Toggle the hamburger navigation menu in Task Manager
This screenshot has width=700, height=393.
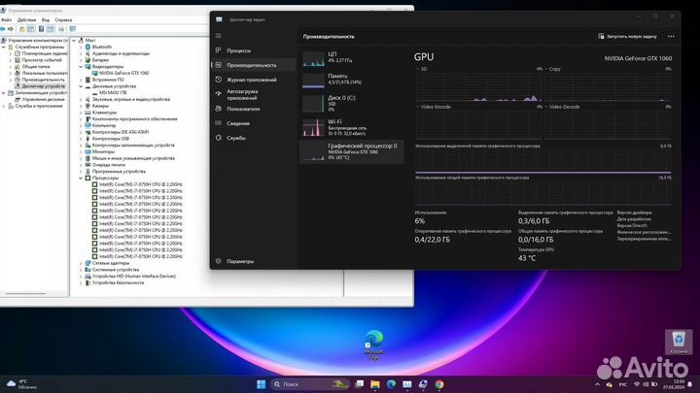click(219, 36)
